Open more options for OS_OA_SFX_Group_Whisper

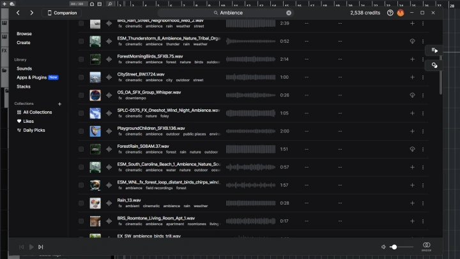[423, 95]
